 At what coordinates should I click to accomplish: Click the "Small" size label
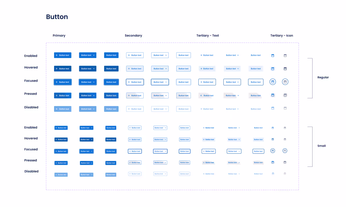(x=322, y=146)
